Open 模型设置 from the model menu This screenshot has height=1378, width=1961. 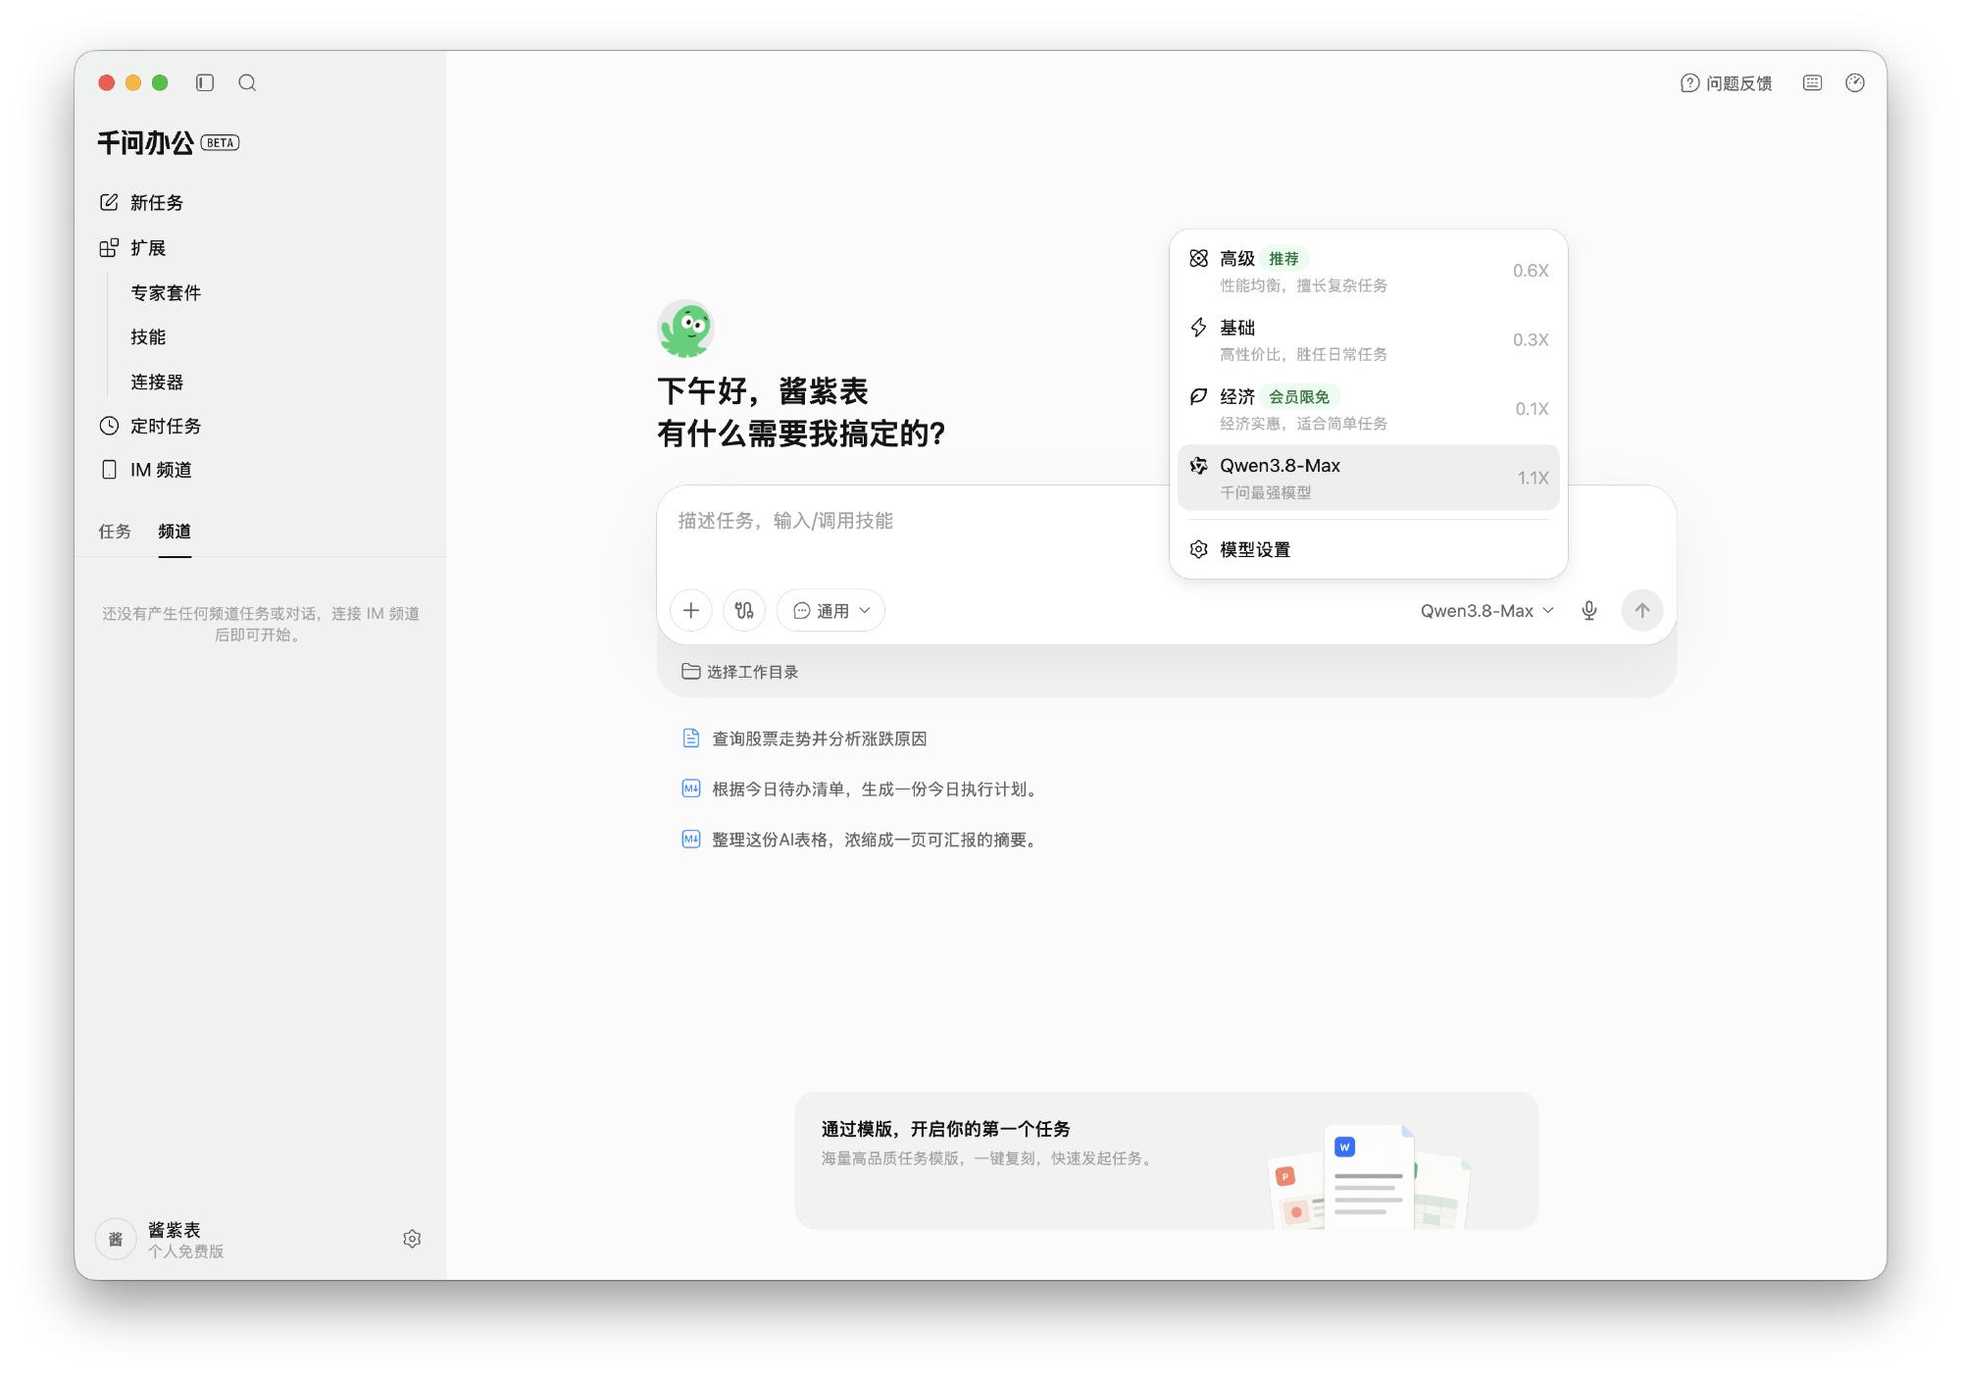click(1368, 549)
